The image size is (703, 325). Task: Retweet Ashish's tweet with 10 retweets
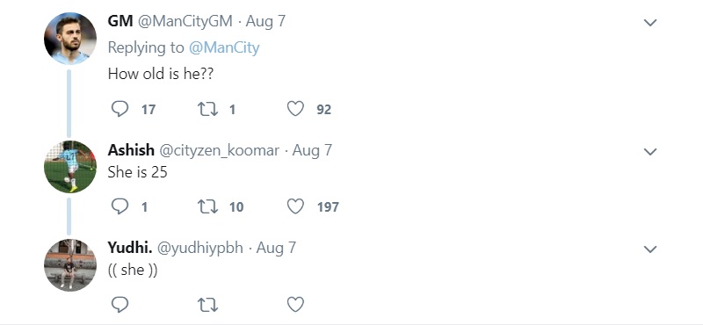click(207, 206)
